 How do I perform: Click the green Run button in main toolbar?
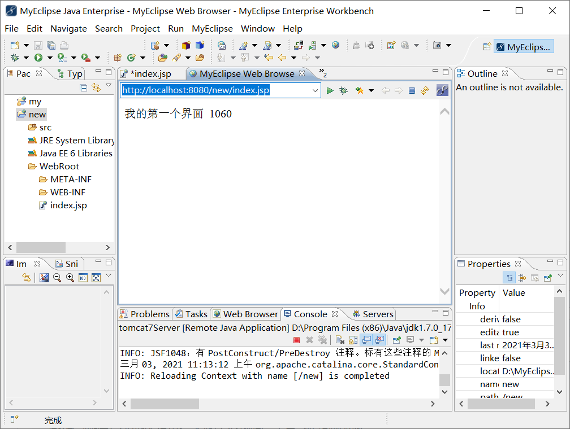38,58
